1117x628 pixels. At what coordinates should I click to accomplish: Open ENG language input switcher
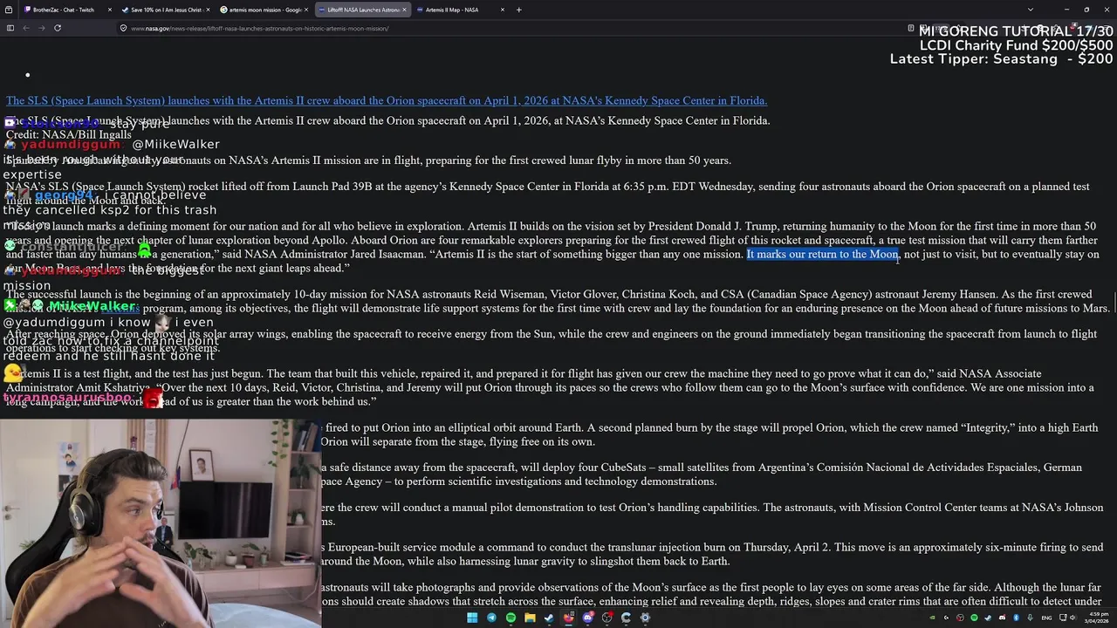(x=1046, y=618)
